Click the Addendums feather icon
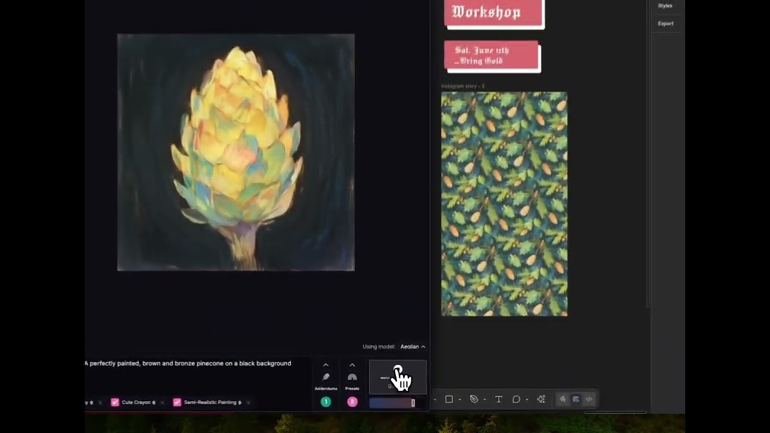 point(326,377)
